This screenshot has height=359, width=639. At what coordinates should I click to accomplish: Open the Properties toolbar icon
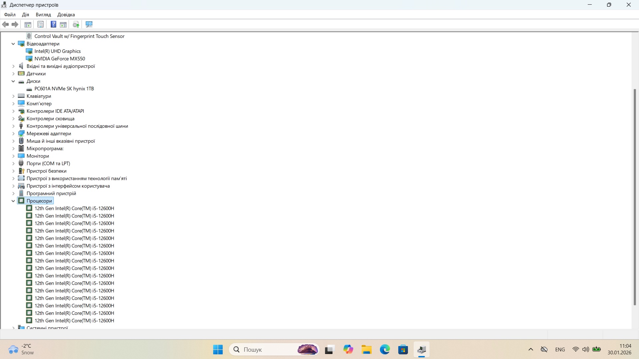click(x=41, y=24)
